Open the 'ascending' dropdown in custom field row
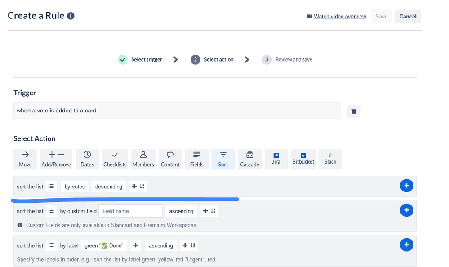449x267 pixels. pyautogui.click(x=181, y=211)
